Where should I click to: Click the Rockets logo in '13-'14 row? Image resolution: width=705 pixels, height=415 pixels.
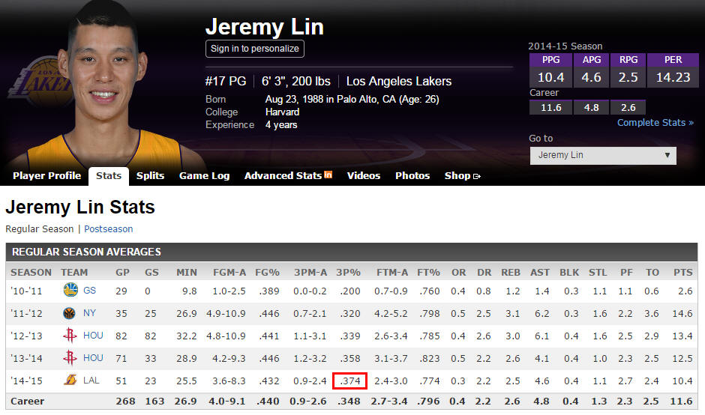click(x=70, y=358)
